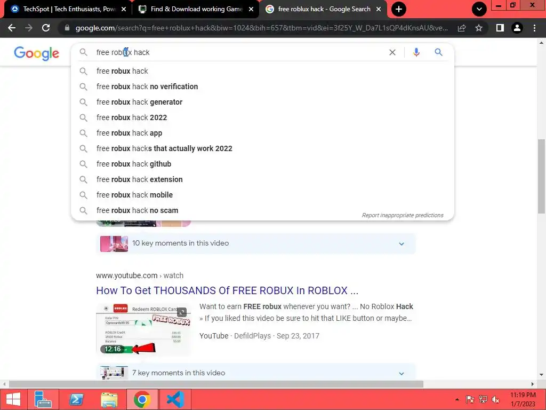Switch to Find & Download working Game tab
Viewport: 546px width, 410px height.
click(196, 9)
